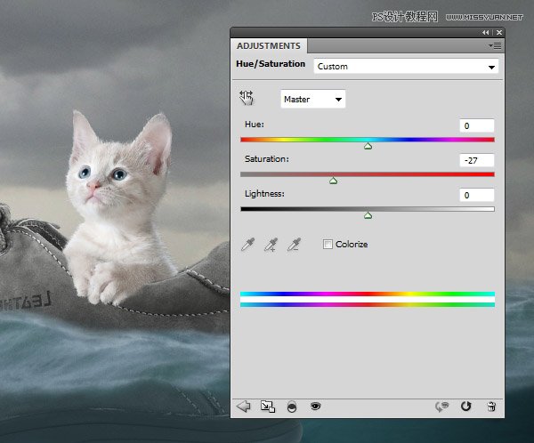Pick the Add to Sample eyedropper

coord(271,245)
